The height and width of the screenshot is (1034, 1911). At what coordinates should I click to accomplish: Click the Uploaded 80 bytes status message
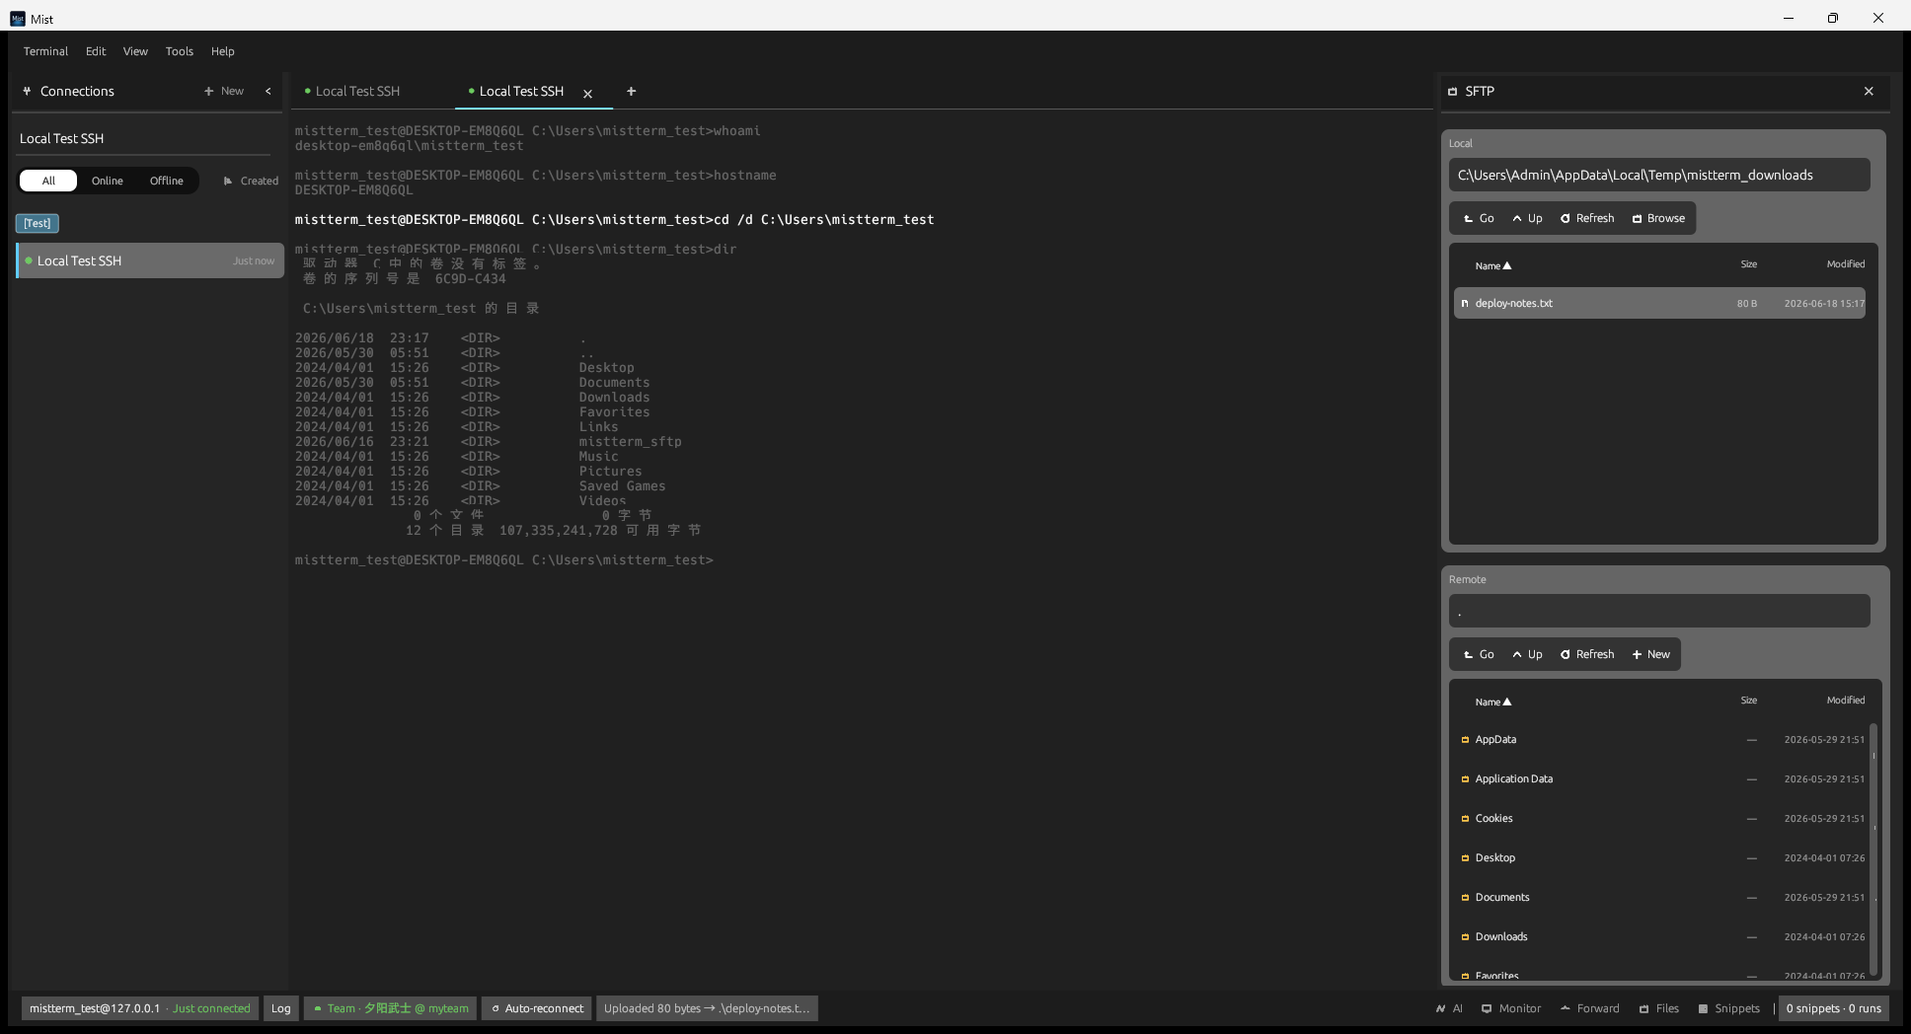707,1008
